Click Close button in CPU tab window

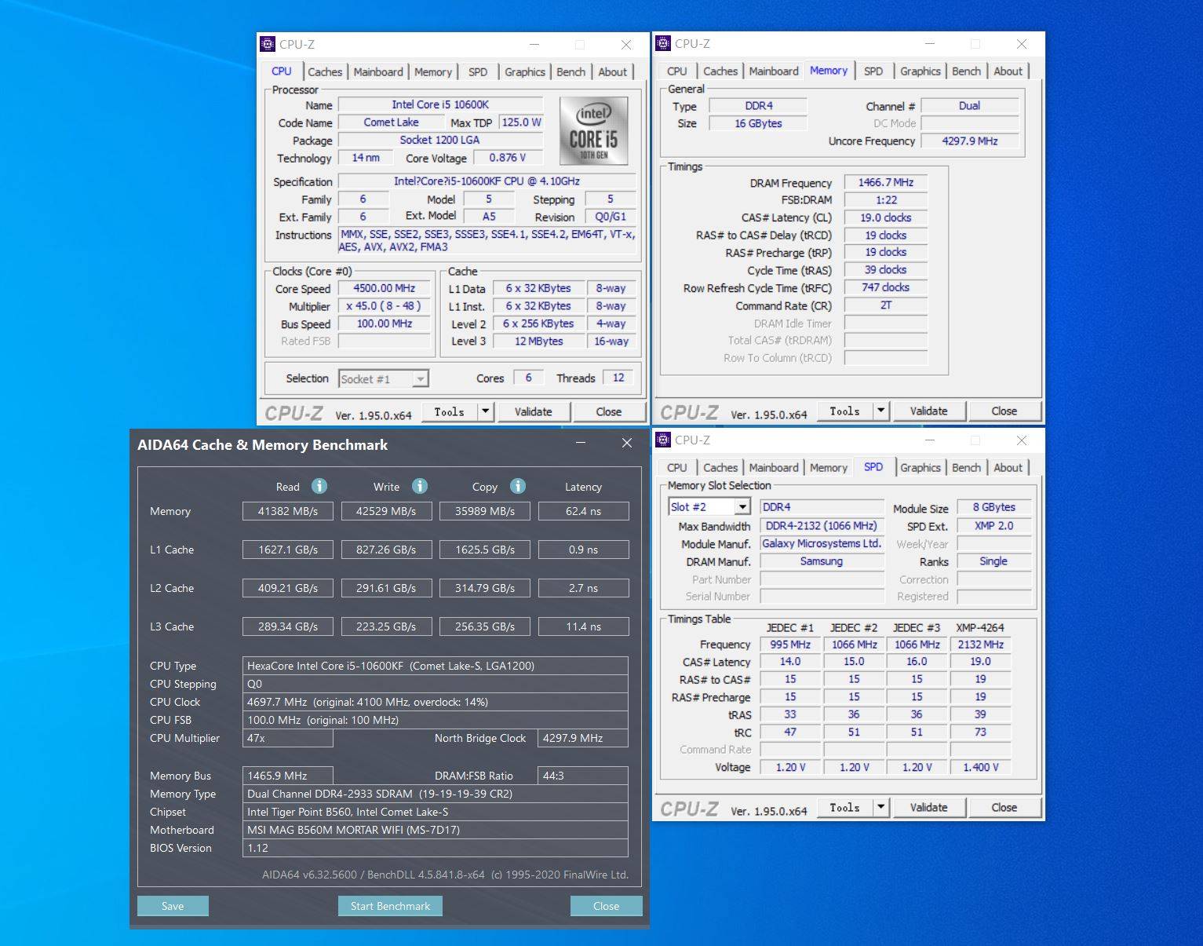click(609, 411)
